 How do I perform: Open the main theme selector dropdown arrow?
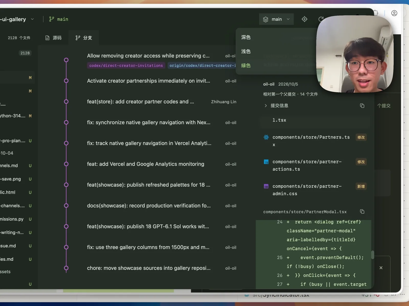(288, 19)
